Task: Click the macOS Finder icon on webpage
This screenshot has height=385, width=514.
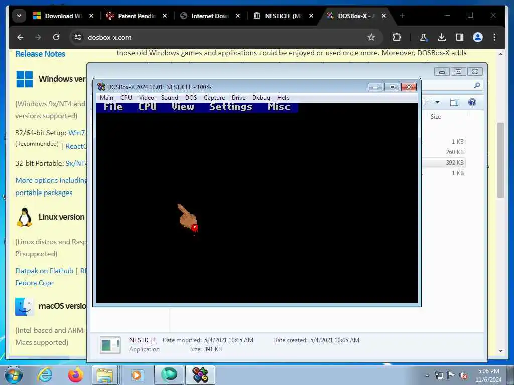Action: tap(24, 306)
